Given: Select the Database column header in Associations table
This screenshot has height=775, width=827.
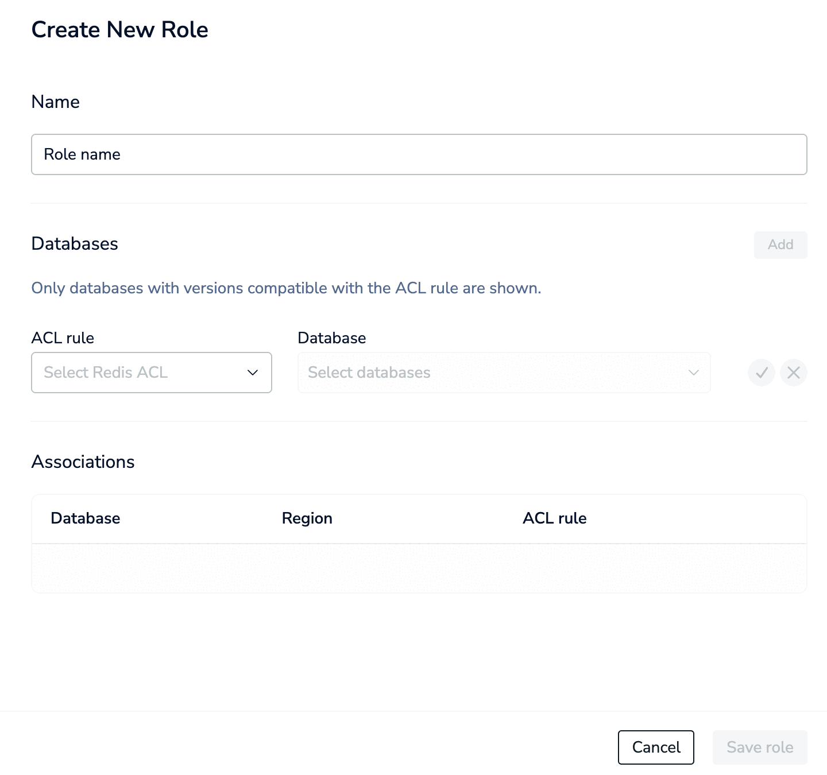Looking at the screenshot, I should pyautogui.click(x=86, y=518).
